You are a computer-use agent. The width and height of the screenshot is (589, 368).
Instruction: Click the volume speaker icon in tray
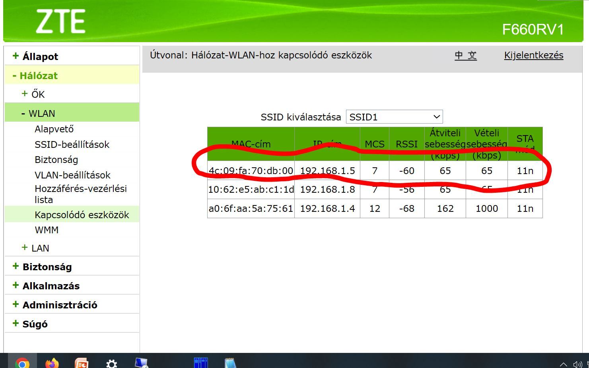[577, 364]
